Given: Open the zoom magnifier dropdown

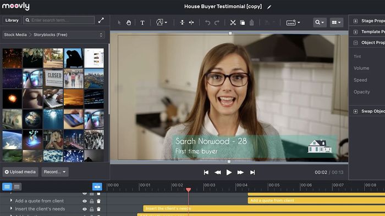Looking at the screenshot, I should (320, 22).
